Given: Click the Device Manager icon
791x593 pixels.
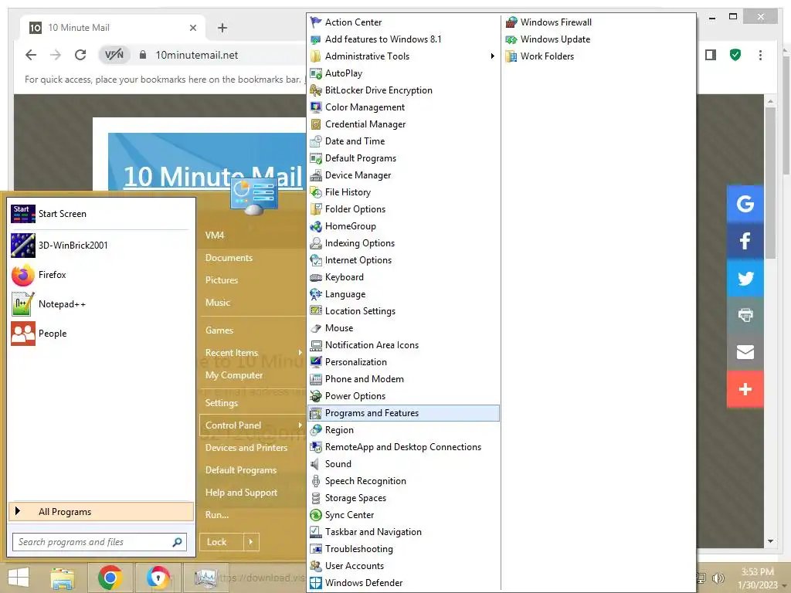Looking at the screenshot, I should click(x=316, y=175).
